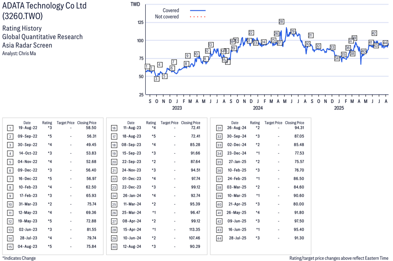
Task: Click numbered box 10 in the table
Action: (10, 205)
